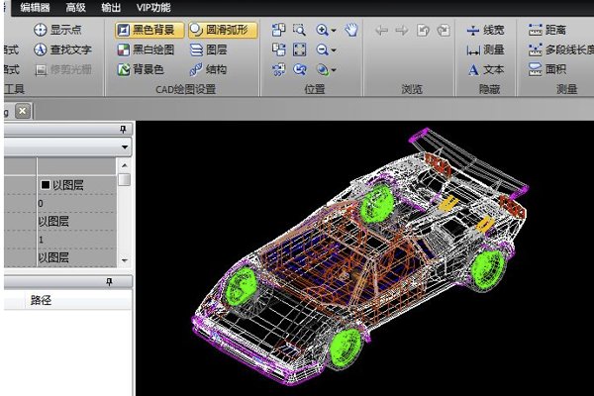Viewport: 594px width, 396px height.
Task: Expand the properties panel combo box
Action: coord(124,146)
